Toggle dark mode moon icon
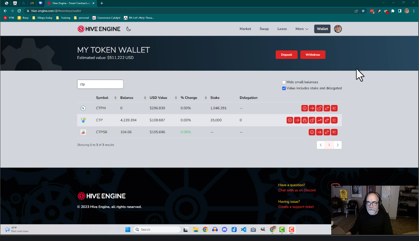Image resolution: width=419 pixels, height=241 pixels. pyautogui.click(x=128, y=29)
